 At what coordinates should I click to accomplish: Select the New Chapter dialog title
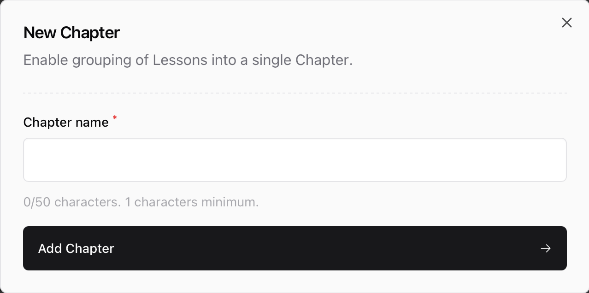(x=71, y=32)
